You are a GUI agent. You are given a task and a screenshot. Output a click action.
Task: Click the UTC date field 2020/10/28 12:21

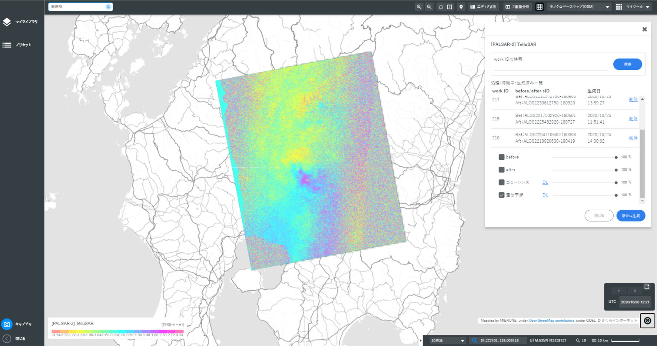pos(635,302)
